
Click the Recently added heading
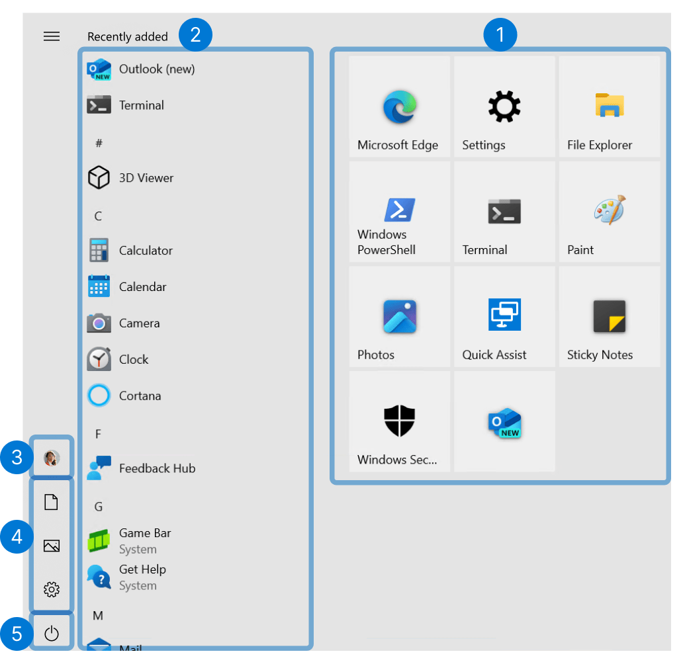[128, 37]
